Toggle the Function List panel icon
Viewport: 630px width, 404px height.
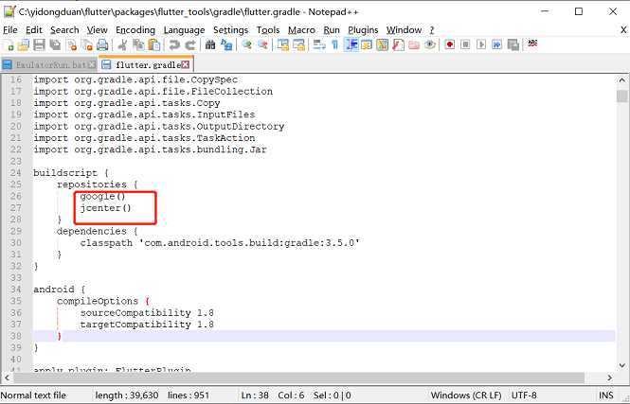coord(398,44)
